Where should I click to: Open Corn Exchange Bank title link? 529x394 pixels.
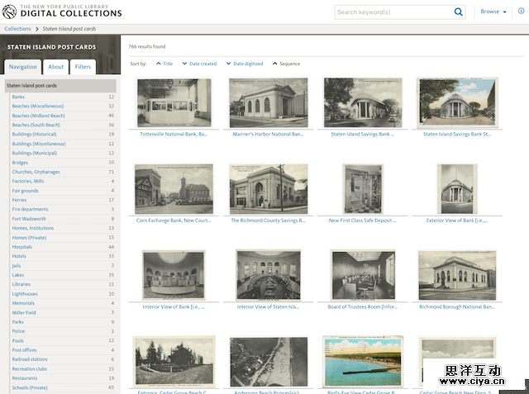[174, 221]
